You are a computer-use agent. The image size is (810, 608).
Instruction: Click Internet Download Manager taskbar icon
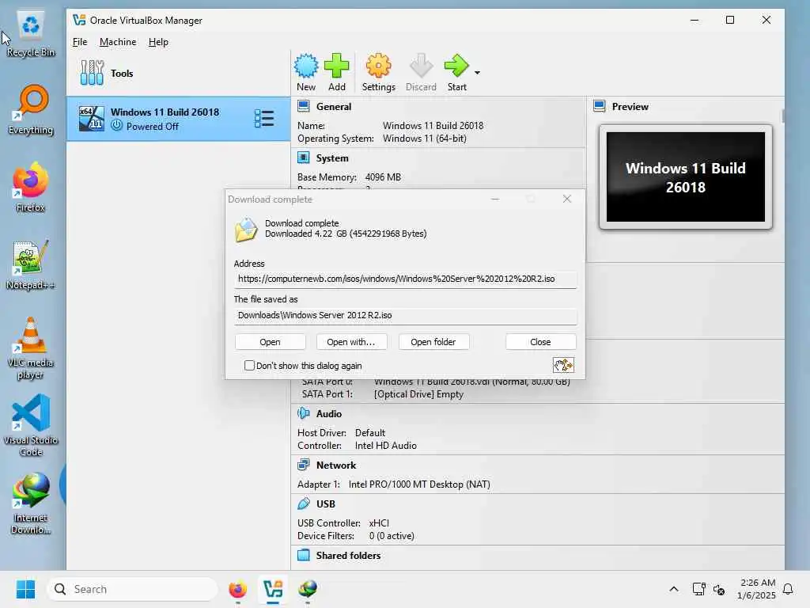pyautogui.click(x=308, y=589)
